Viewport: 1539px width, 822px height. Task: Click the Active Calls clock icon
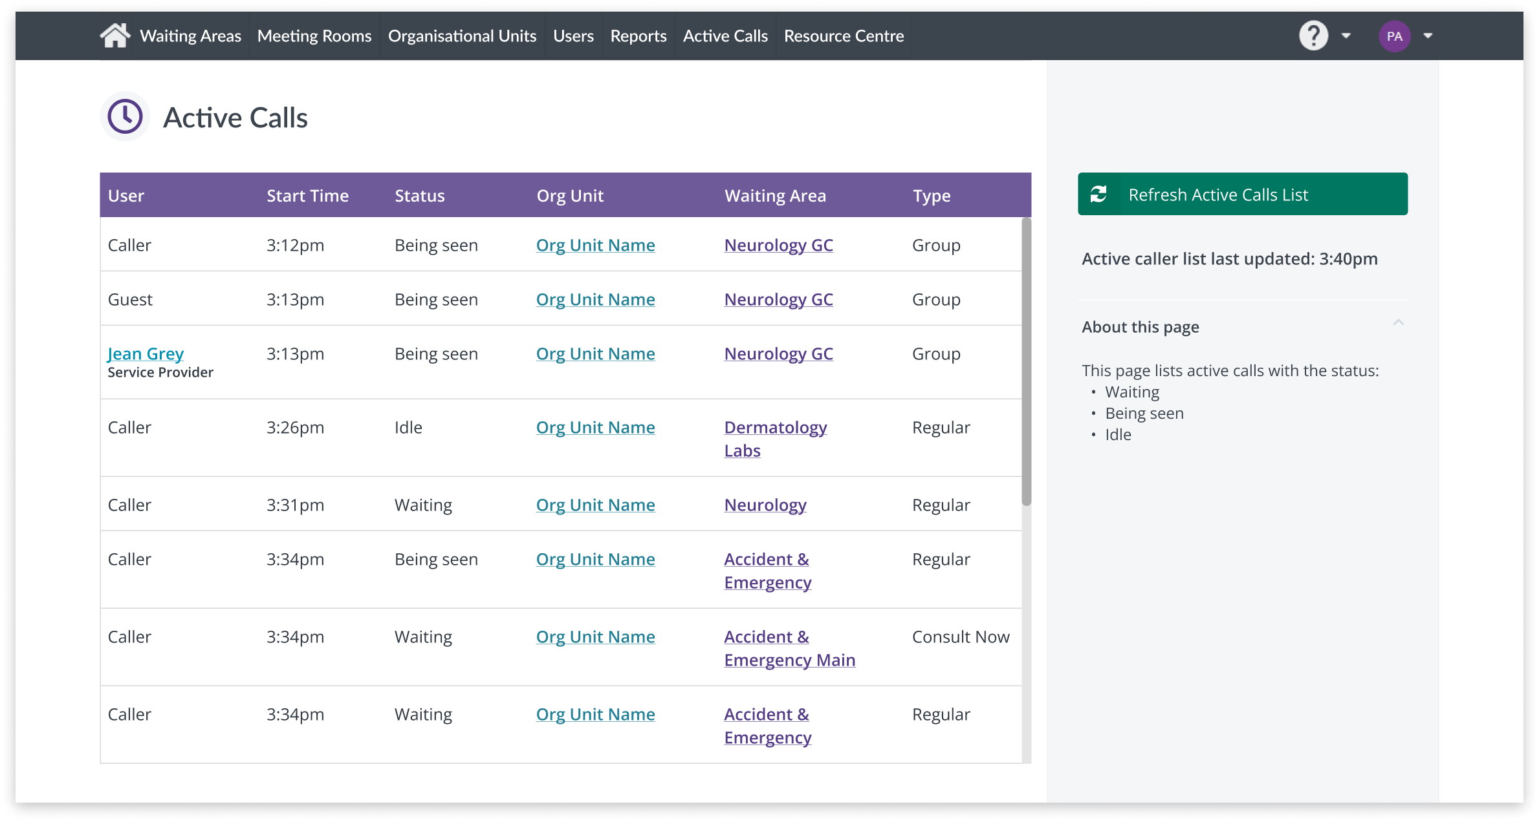pos(125,117)
